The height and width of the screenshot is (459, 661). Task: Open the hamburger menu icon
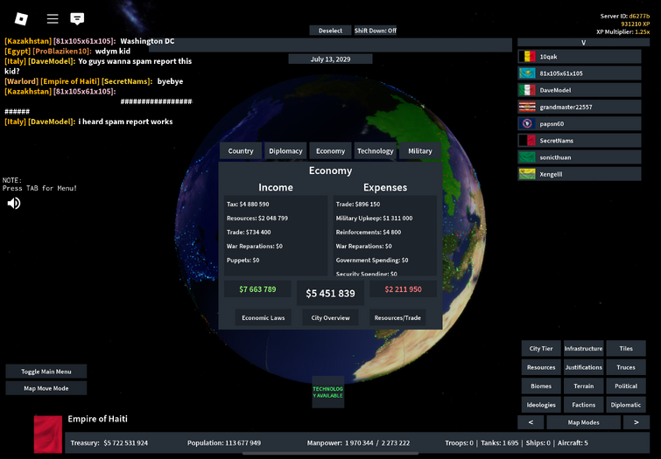point(53,18)
